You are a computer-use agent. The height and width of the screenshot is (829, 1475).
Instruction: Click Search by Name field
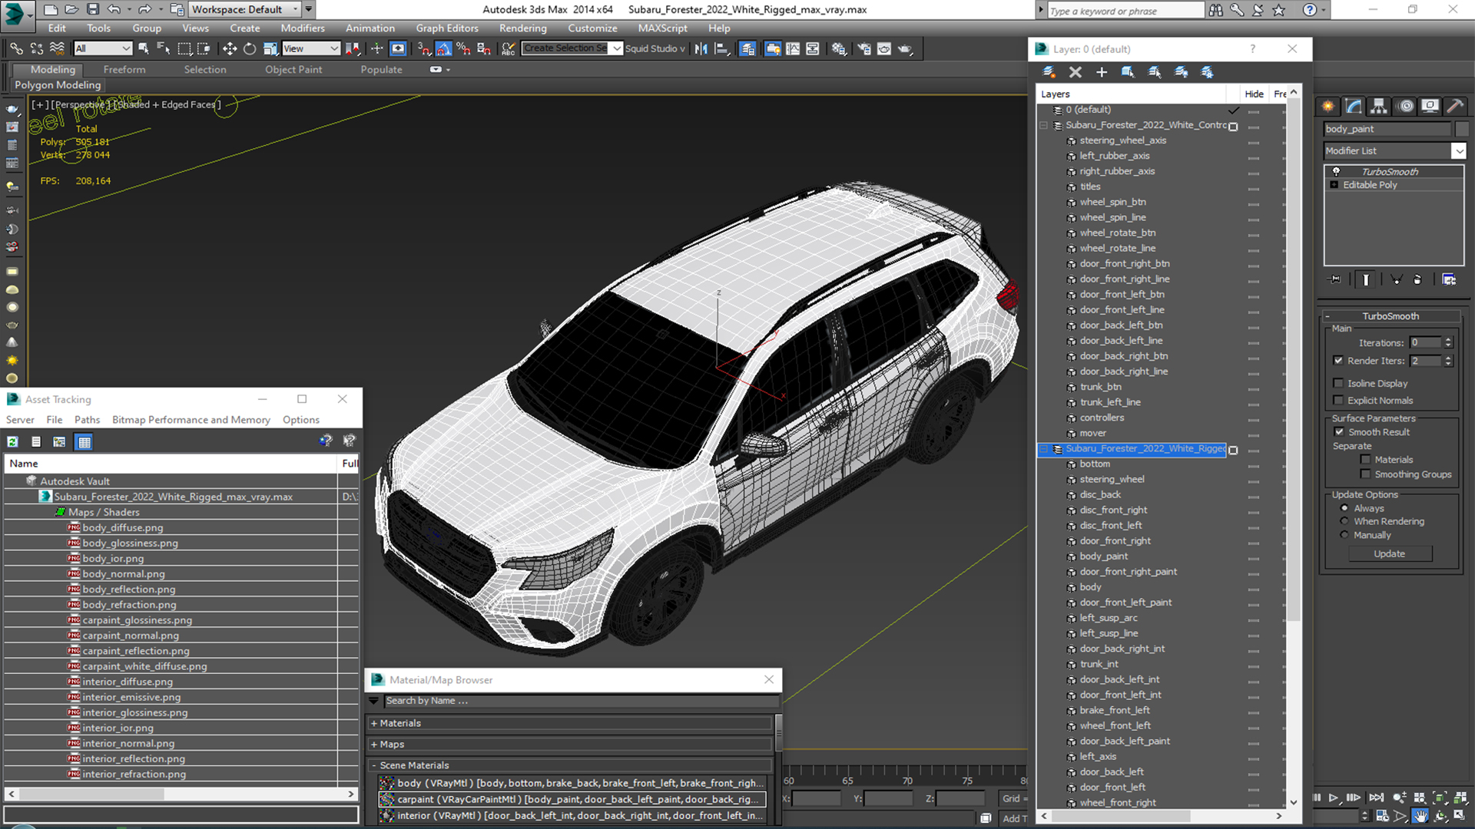coord(581,700)
